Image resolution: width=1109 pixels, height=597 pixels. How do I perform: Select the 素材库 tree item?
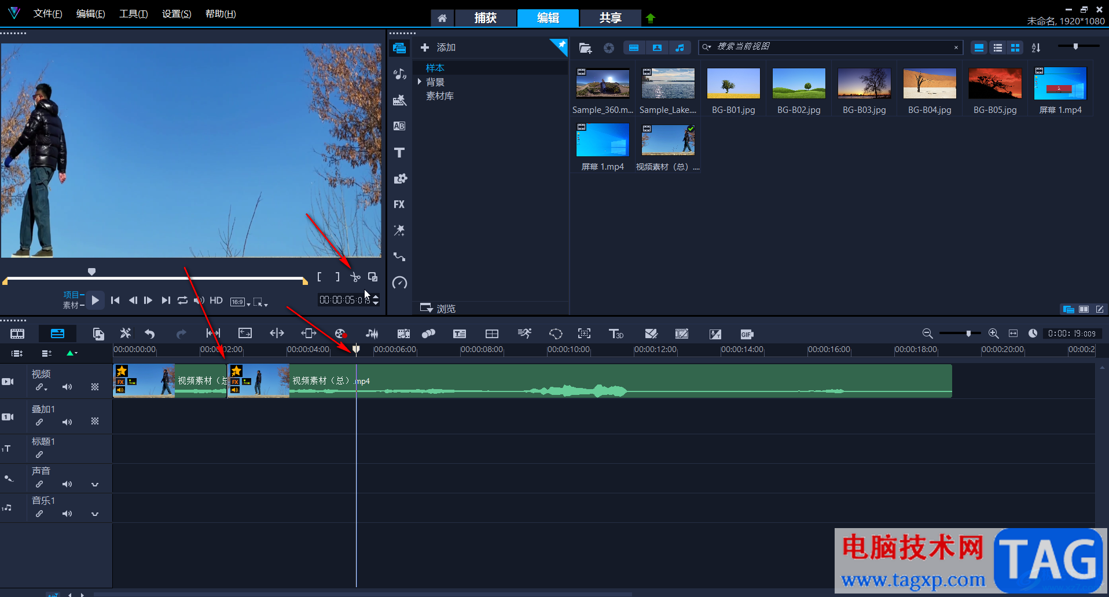coord(440,96)
